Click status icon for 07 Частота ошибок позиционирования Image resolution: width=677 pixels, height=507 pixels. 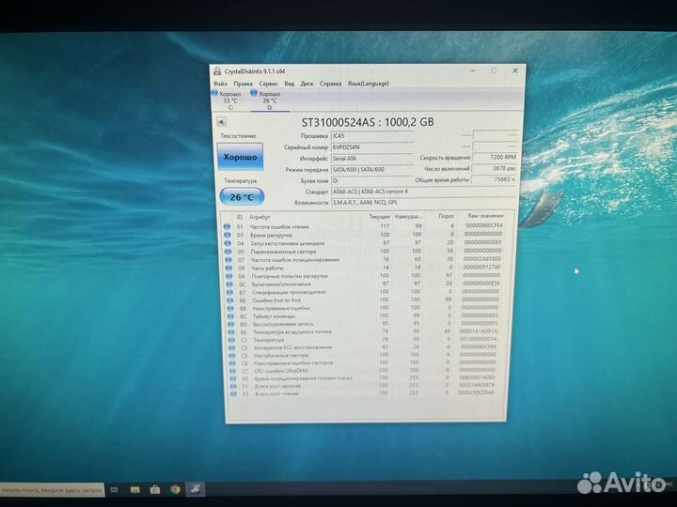228,259
